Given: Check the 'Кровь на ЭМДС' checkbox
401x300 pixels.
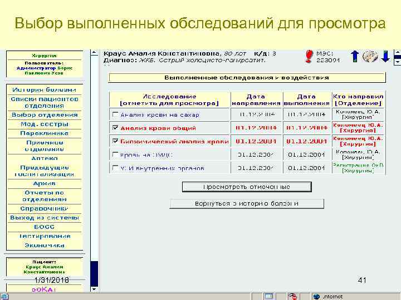Looking at the screenshot, I should (x=115, y=154).
